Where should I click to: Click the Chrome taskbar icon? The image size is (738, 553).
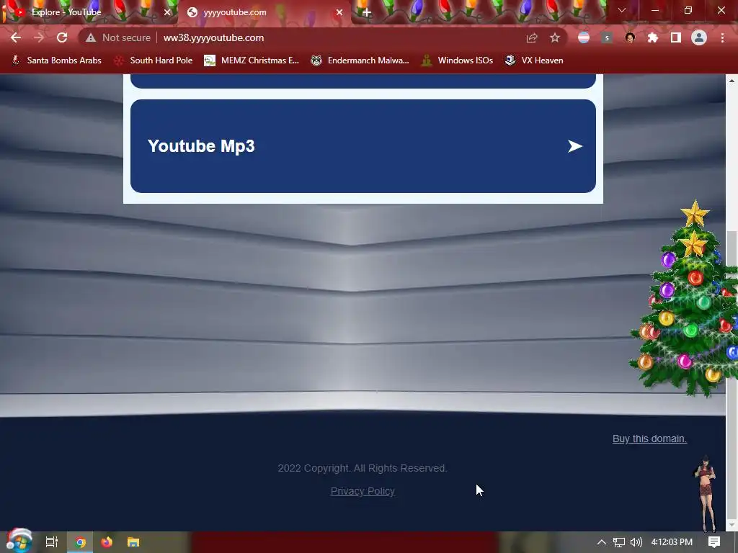point(81,542)
